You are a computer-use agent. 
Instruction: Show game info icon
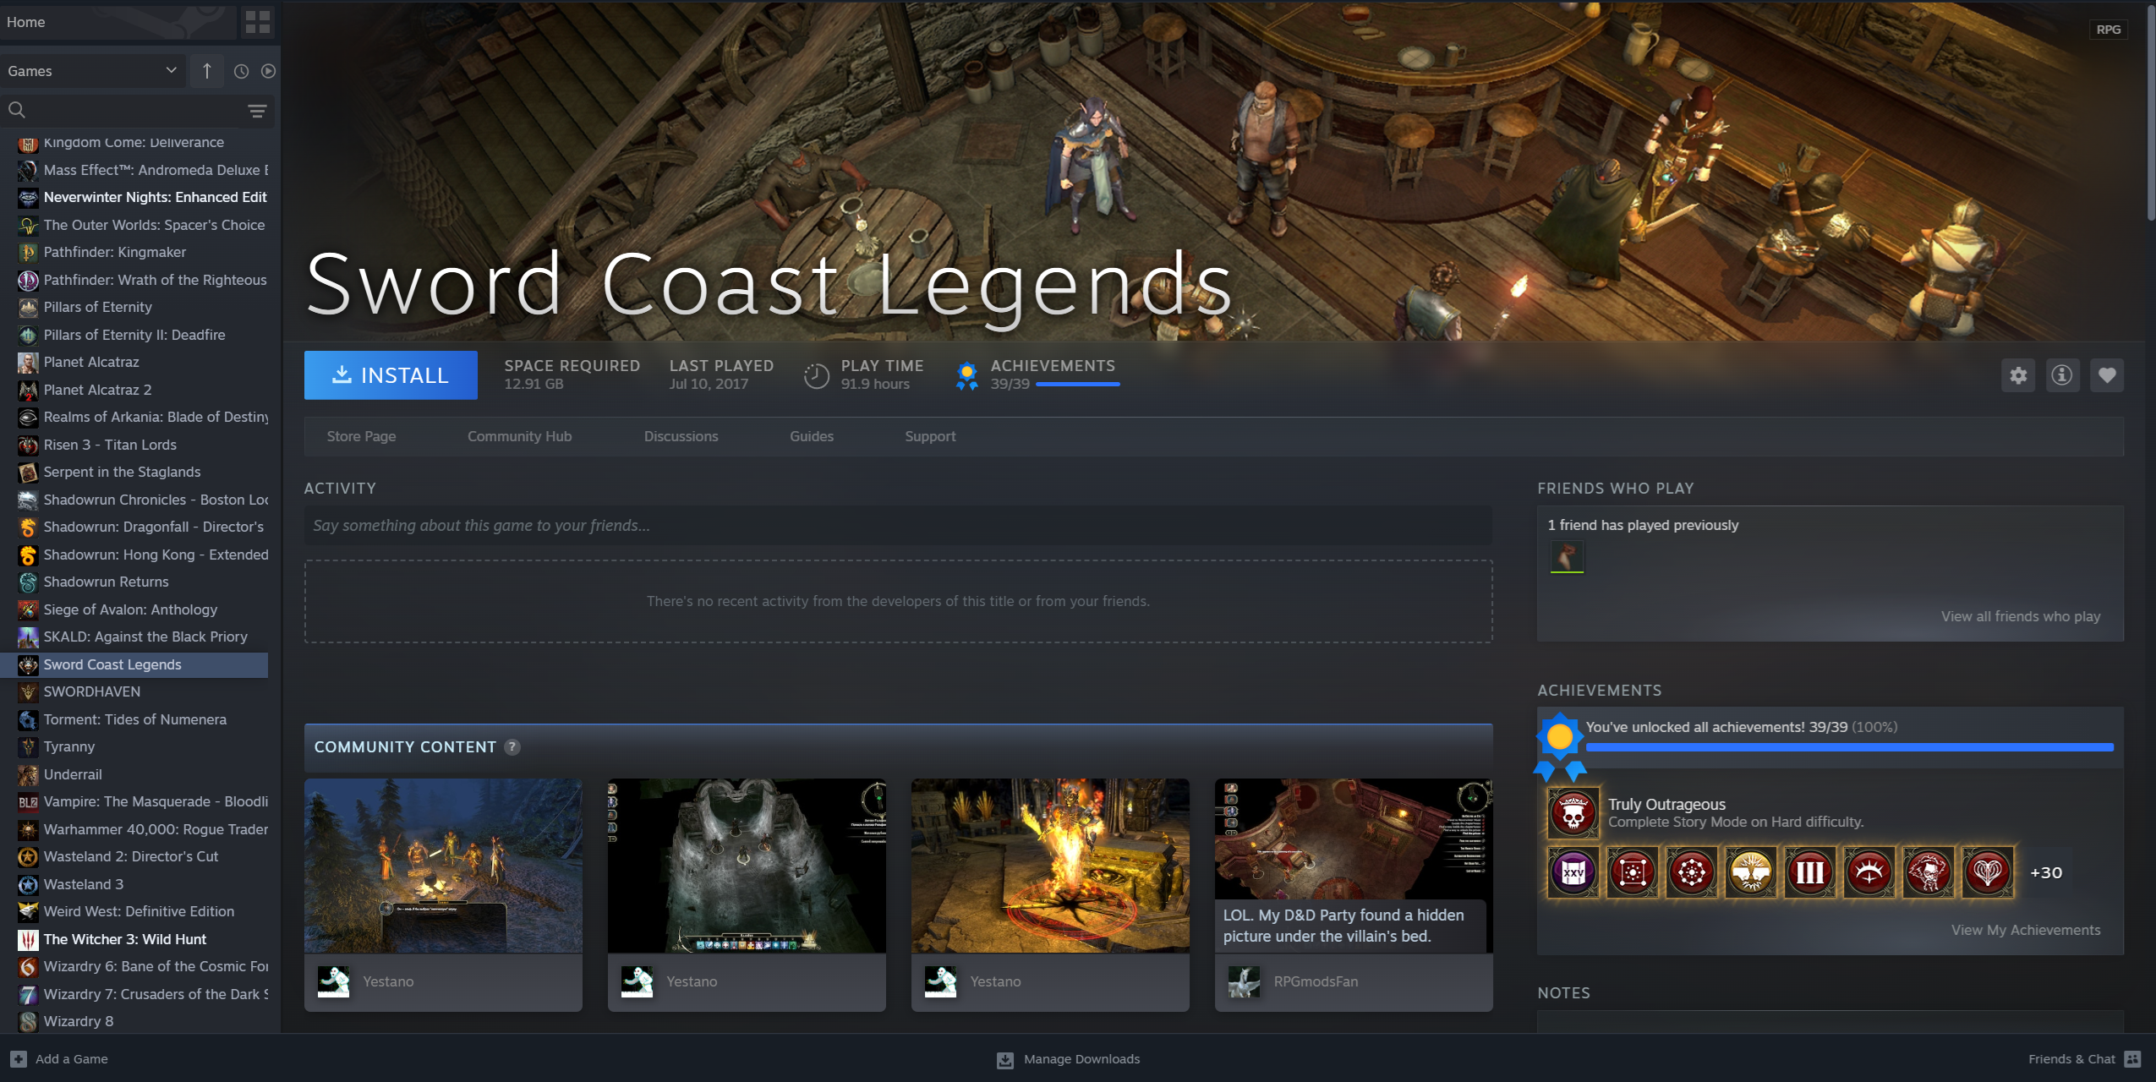click(2062, 375)
